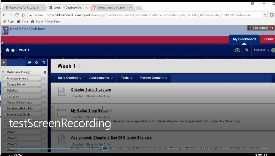This screenshot has height=156, width=275.
Task: Click the home icon in breadcrumb bar
Action: tap(8, 50)
